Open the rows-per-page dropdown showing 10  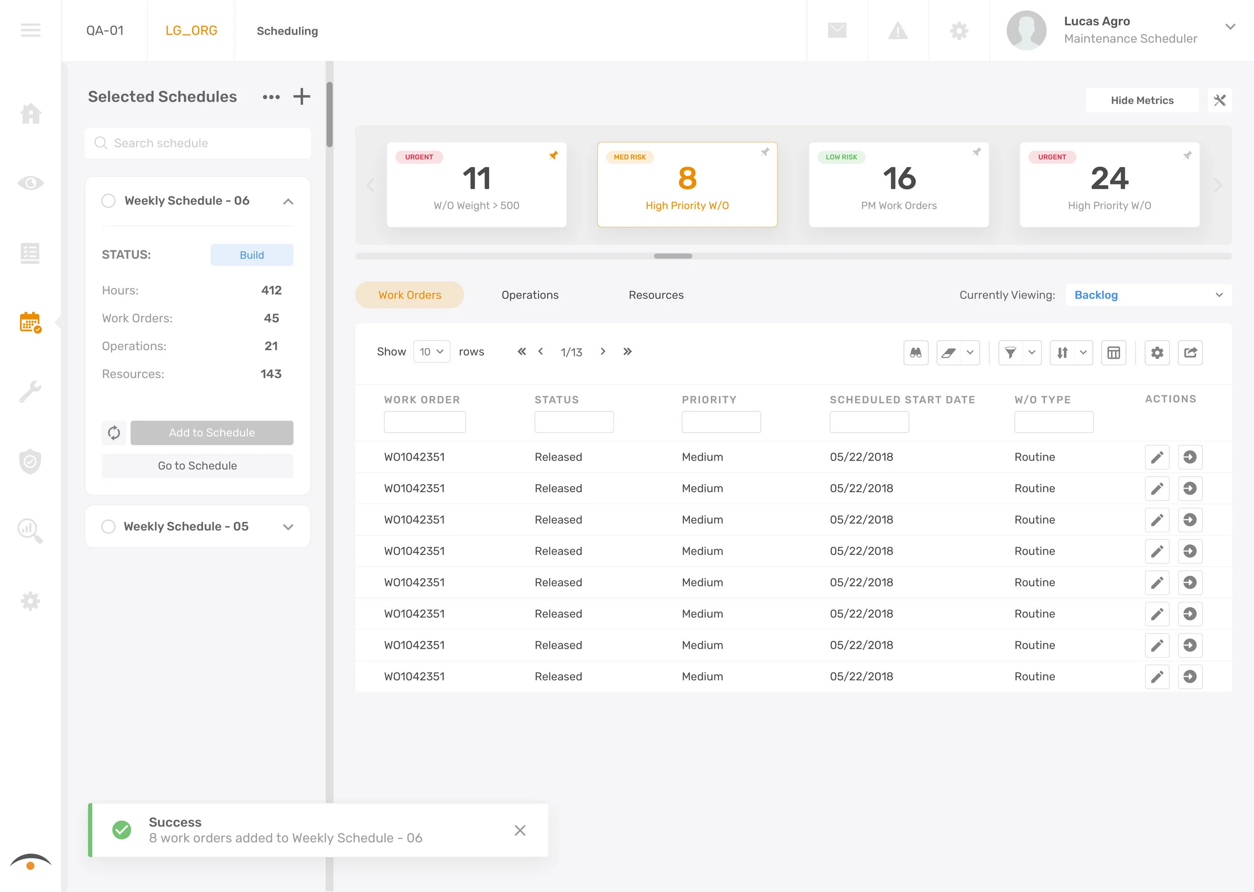click(x=431, y=352)
